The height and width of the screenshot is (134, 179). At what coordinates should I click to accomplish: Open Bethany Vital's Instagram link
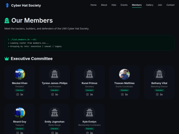(157, 94)
